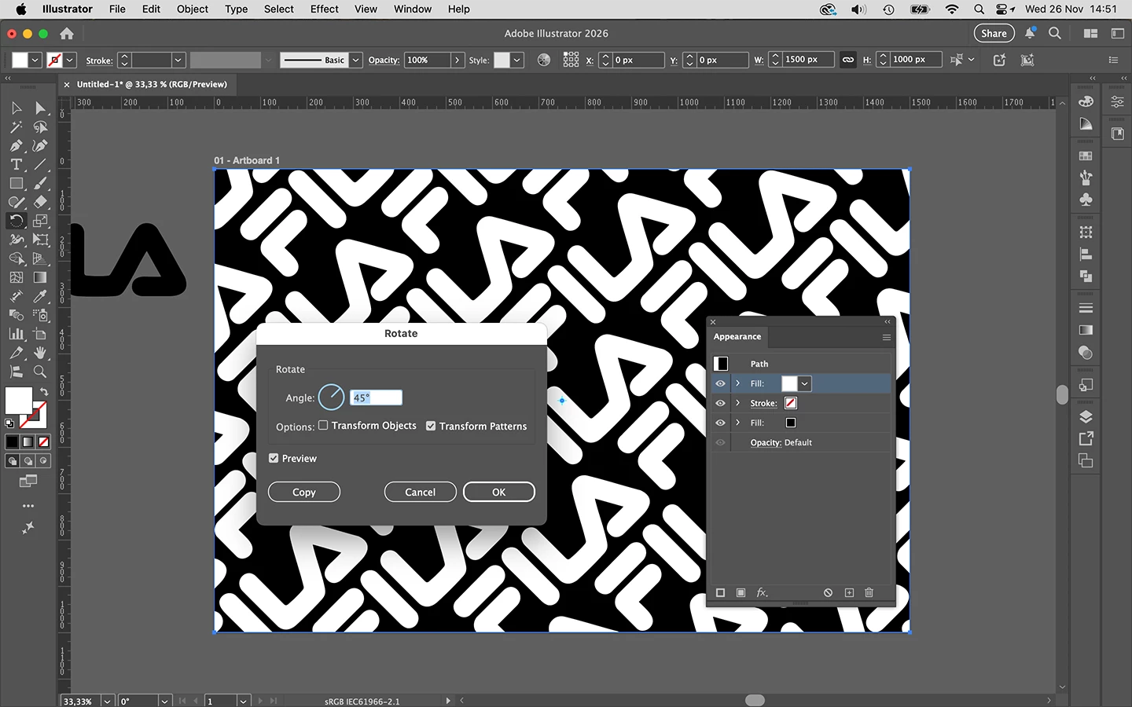Confirm rotation with OK button
Image resolution: width=1132 pixels, height=707 pixels.
(498, 492)
